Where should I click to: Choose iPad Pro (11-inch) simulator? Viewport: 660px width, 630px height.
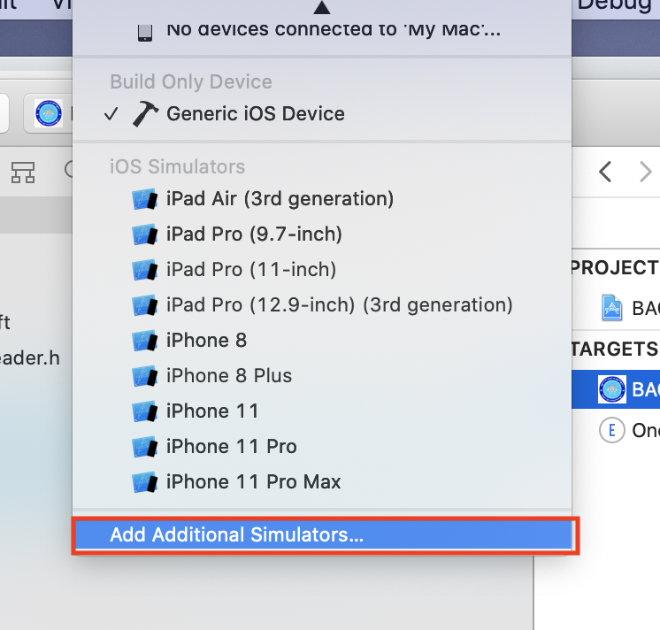(x=251, y=270)
